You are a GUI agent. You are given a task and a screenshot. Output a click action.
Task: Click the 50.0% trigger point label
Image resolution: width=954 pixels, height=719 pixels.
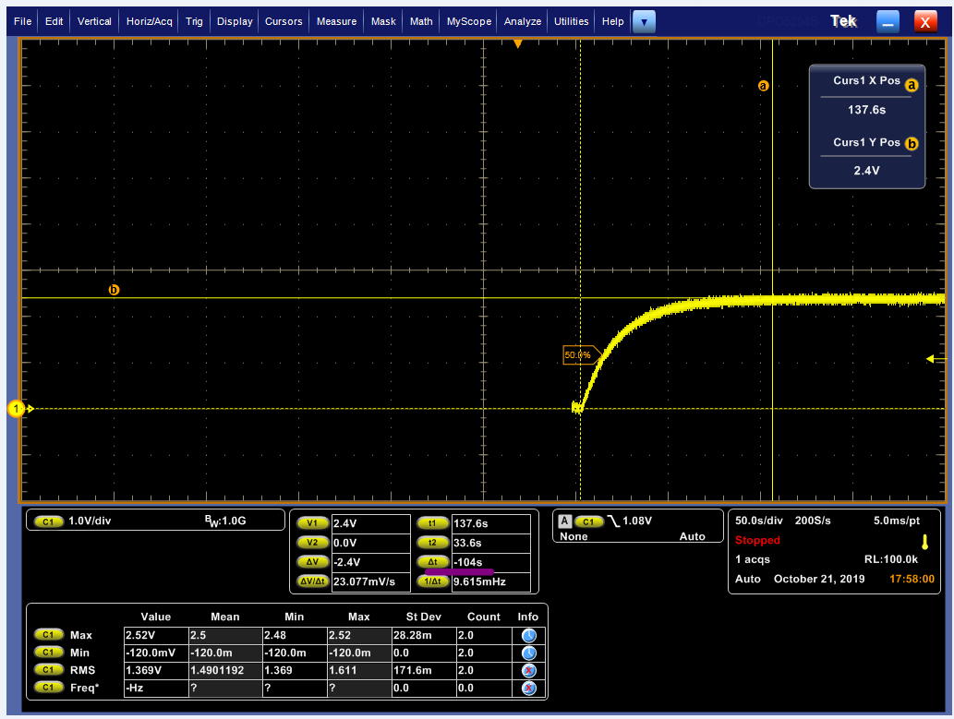(x=581, y=354)
